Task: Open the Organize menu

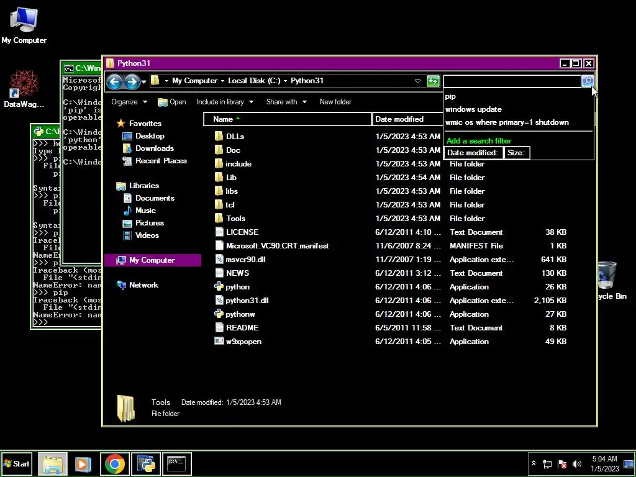Action: pyautogui.click(x=129, y=102)
